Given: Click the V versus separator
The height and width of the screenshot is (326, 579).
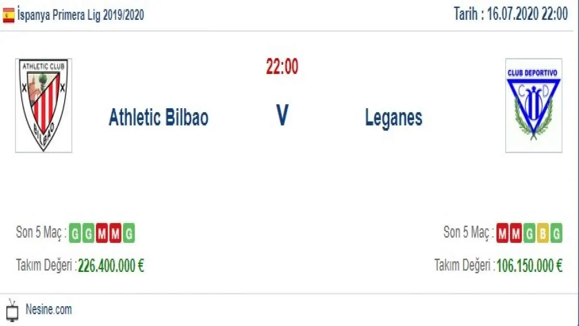Looking at the screenshot, I should point(282,117).
